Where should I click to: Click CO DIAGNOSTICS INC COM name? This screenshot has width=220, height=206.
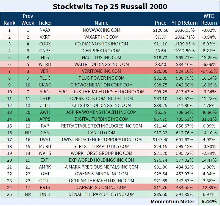click(x=101, y=44)
